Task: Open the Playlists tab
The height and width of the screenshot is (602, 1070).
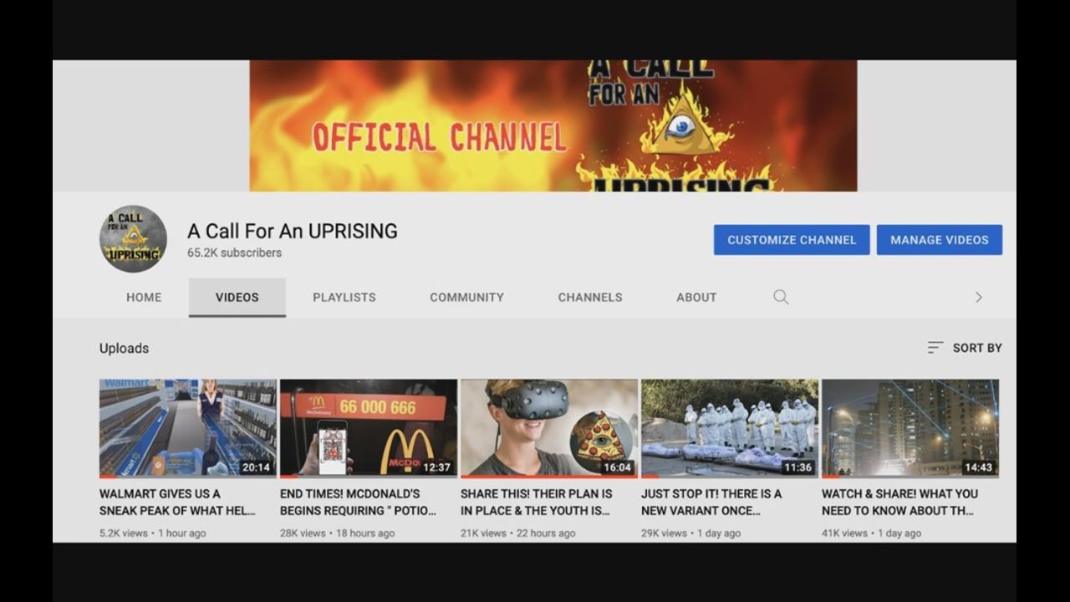Action: click(344, 297)
